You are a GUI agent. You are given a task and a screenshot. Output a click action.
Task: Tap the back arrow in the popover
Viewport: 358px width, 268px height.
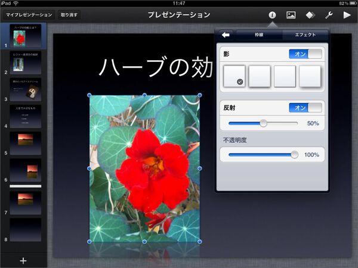click(226, 35)
